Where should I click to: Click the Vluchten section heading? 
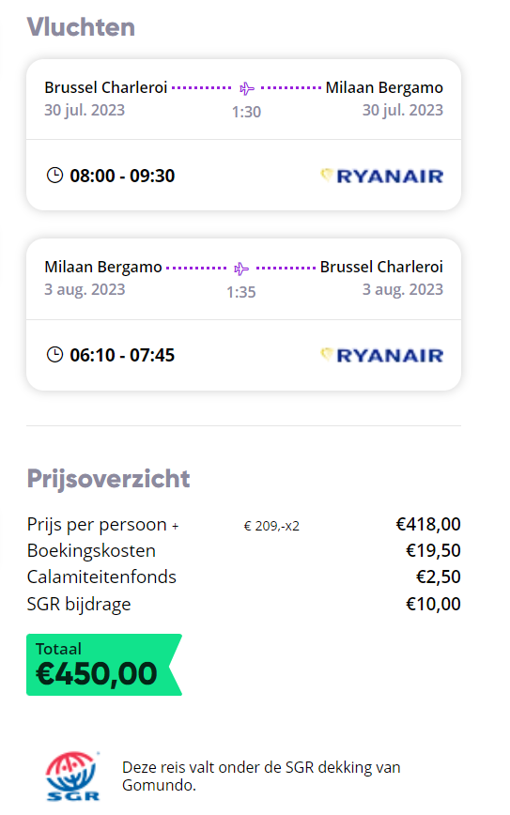pyautogui.click(x=81, y=27)
